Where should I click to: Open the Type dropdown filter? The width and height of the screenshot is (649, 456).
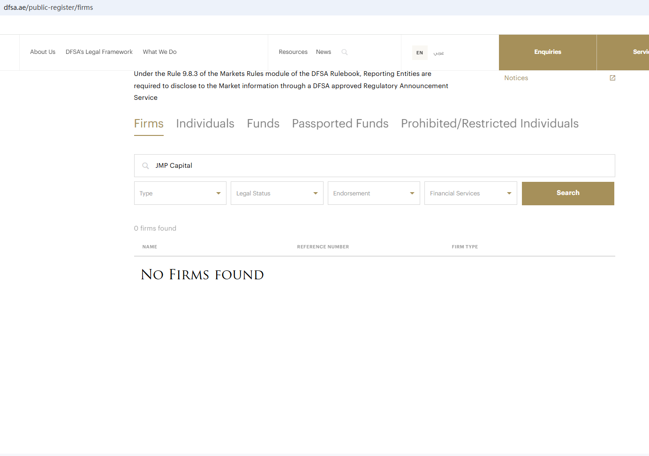pos(180,193)
